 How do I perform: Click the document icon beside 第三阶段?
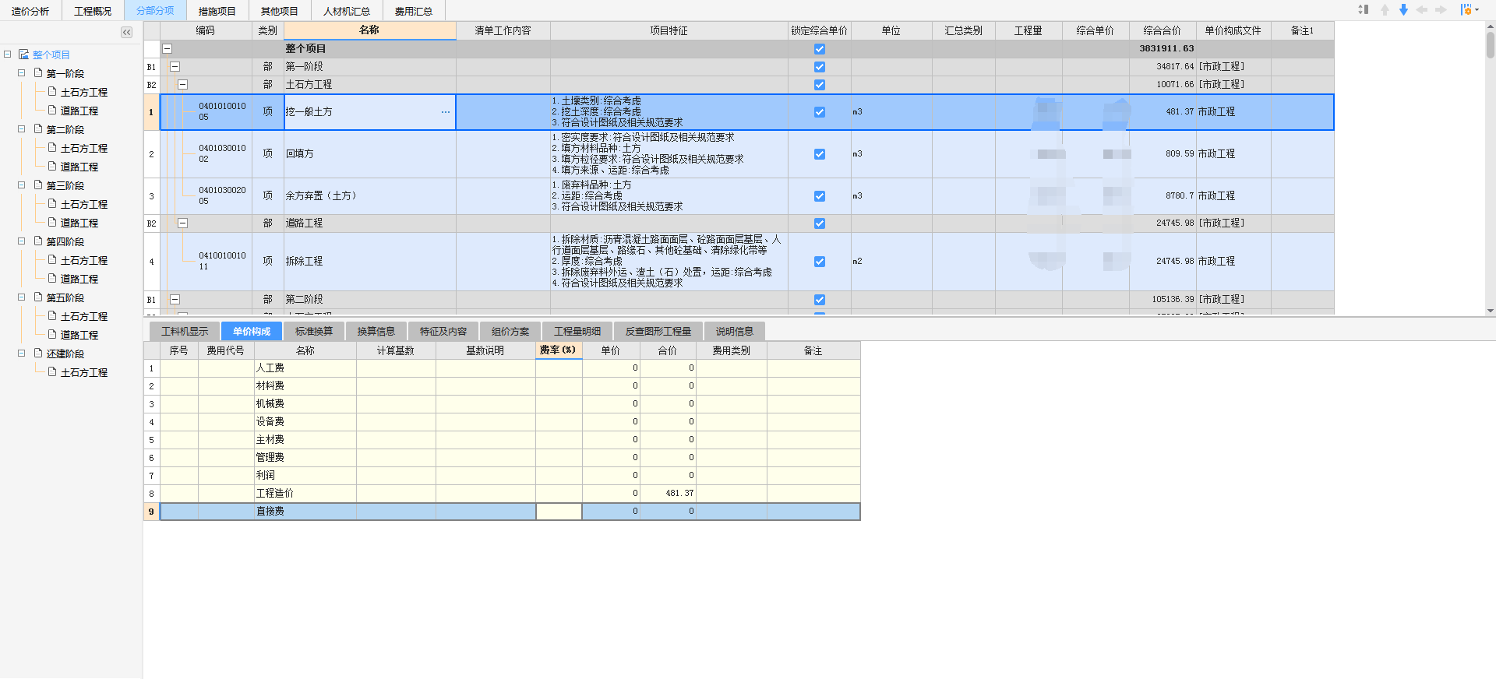[x=38, y=185]
